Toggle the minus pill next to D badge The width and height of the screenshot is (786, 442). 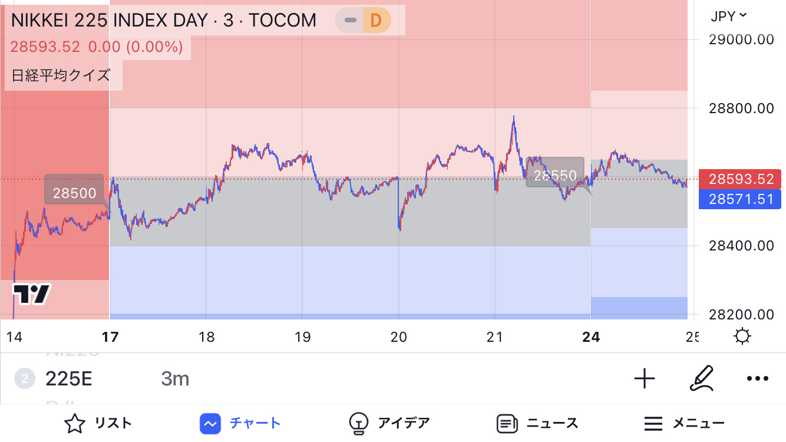351,21
